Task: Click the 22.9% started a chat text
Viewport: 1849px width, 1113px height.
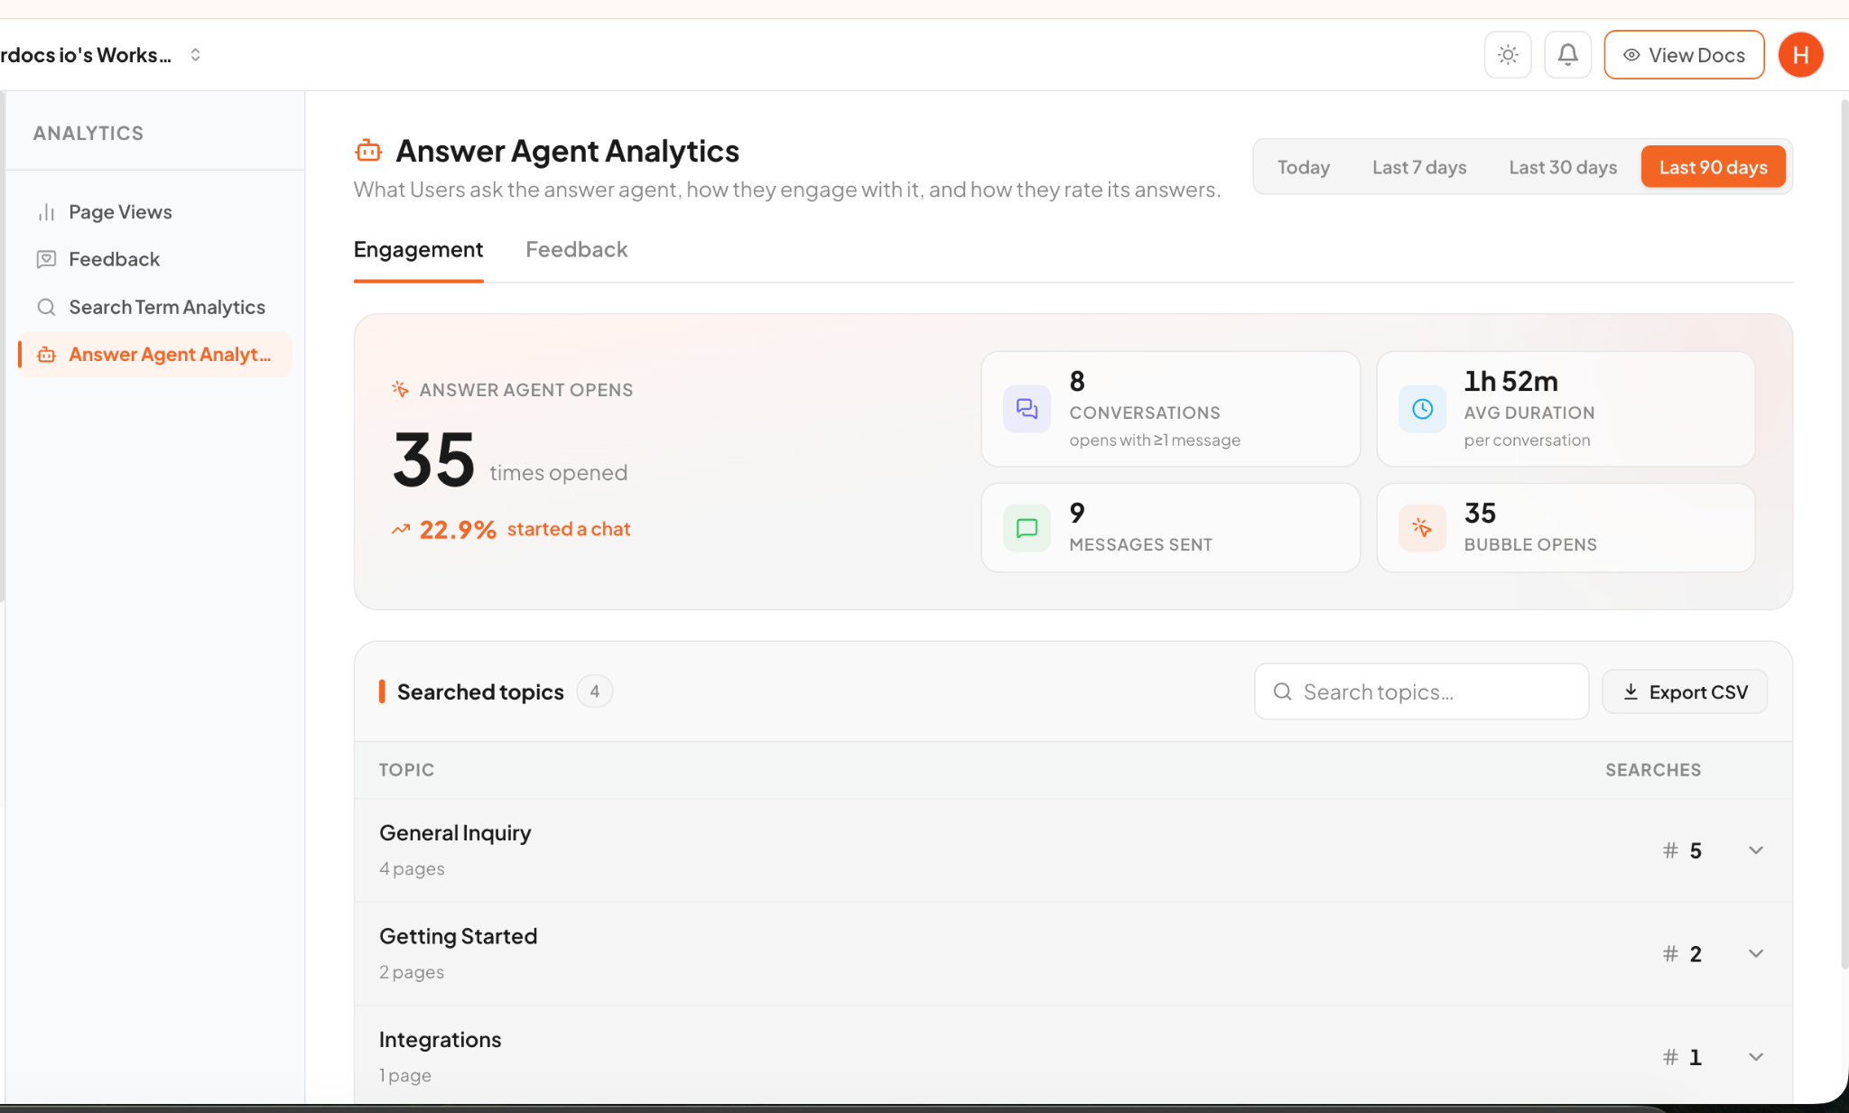Action: (525, 529)
